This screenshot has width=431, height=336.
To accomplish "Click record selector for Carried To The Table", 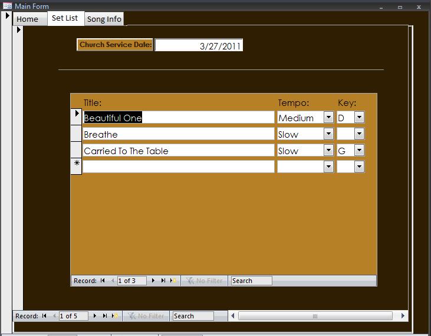I will pos(76,150).
